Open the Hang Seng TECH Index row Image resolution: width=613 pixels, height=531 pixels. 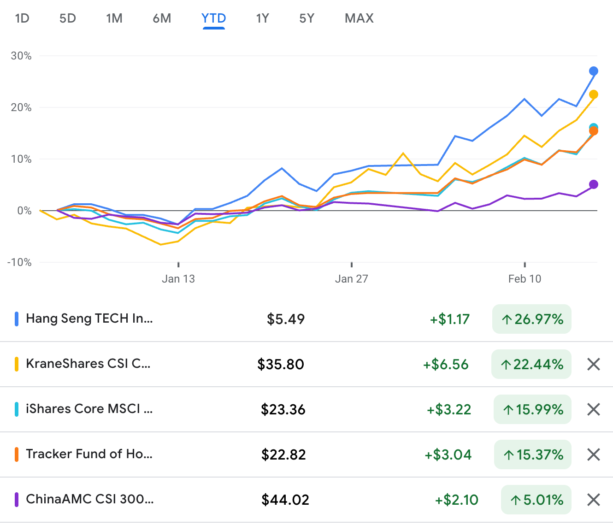click(306, 319)
